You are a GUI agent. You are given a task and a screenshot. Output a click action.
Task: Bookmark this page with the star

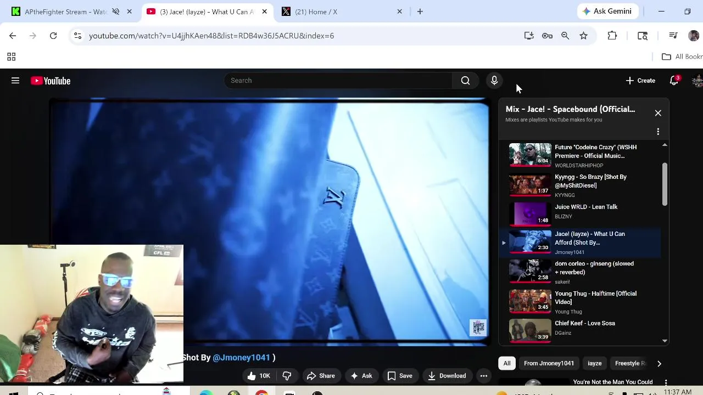[583, 36]
